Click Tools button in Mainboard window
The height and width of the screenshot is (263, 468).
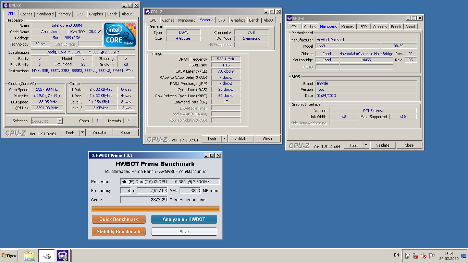pyautogui.click(x=354, y=145)
